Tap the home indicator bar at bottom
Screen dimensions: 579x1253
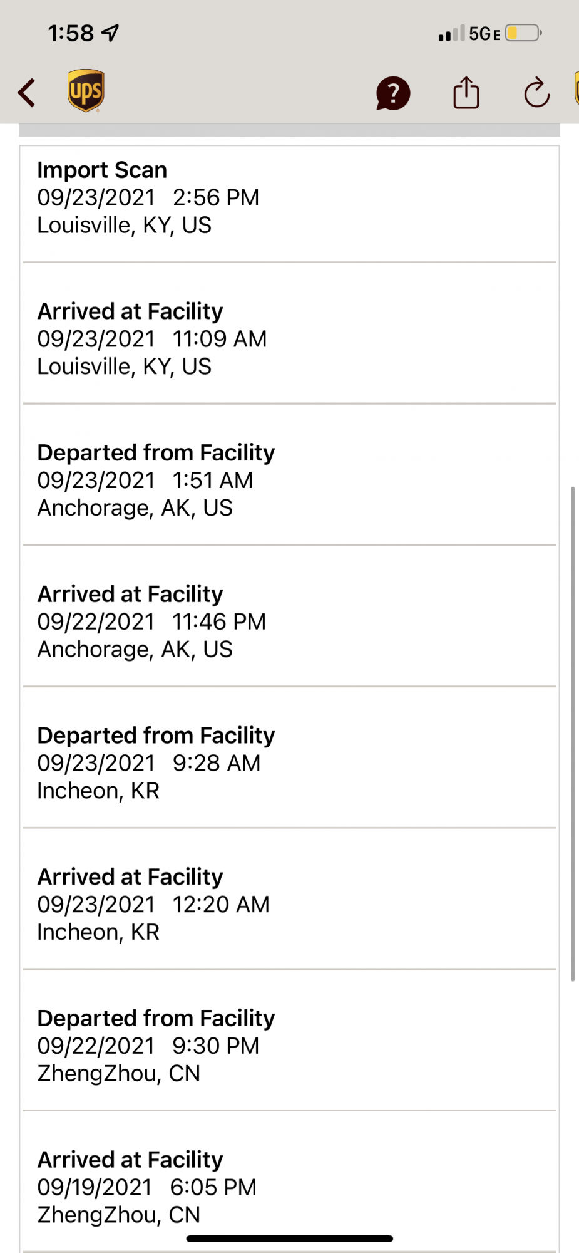(x=289, y=1239)
